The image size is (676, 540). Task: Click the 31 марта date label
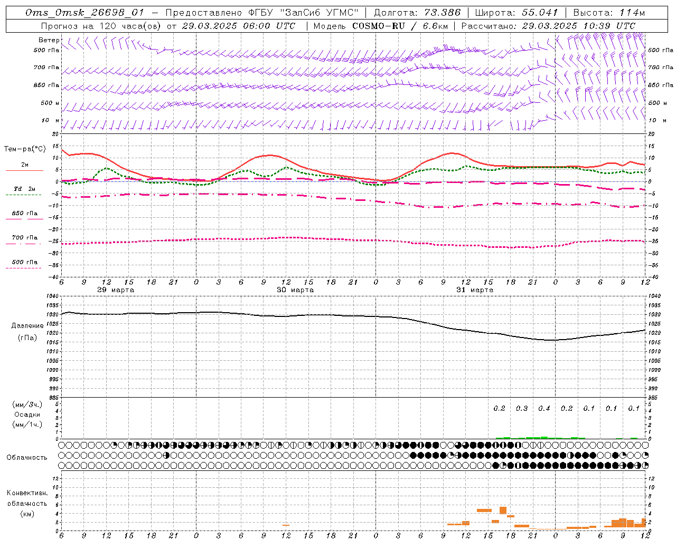475,290
